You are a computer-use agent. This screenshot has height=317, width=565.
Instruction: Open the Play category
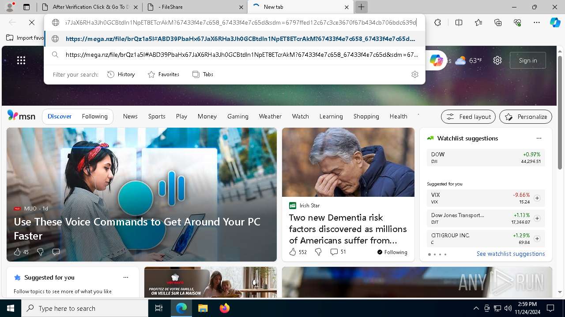click(x=181, y=116)
